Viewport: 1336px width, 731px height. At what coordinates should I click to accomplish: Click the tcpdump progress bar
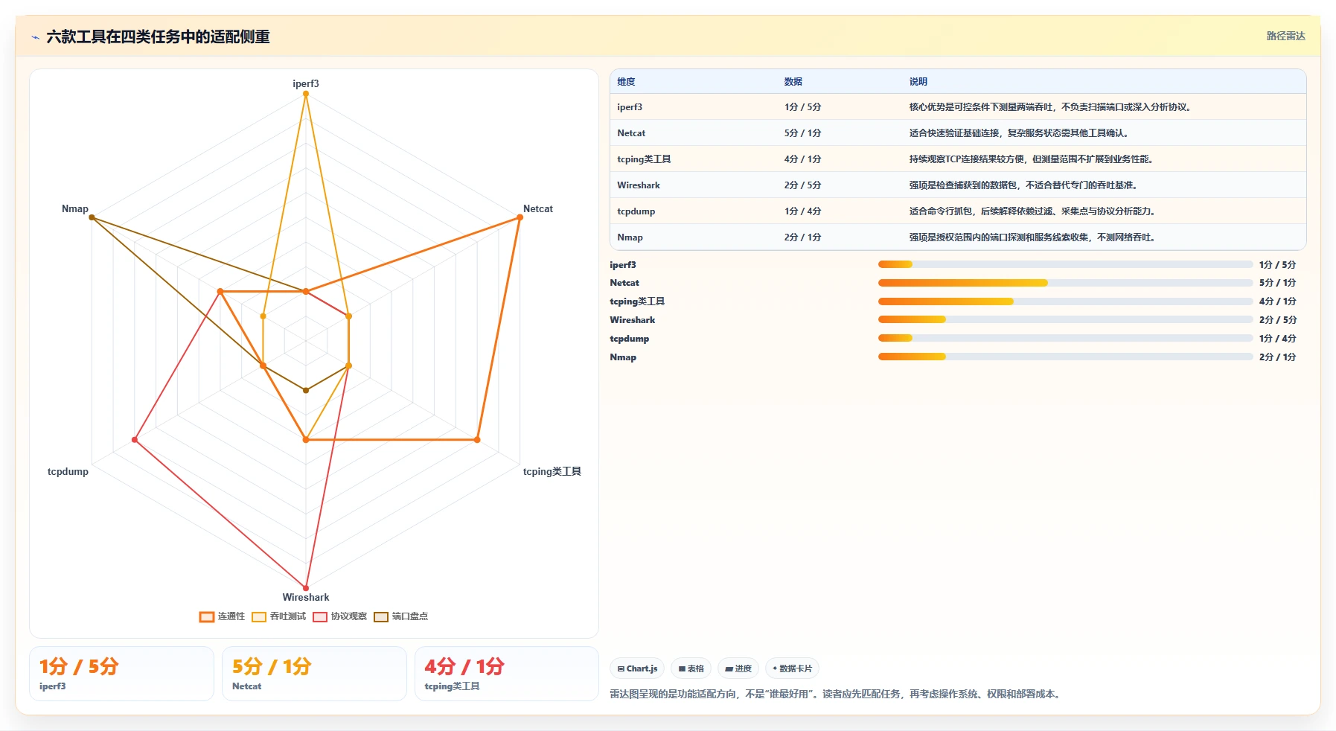tap(1066, 338)
